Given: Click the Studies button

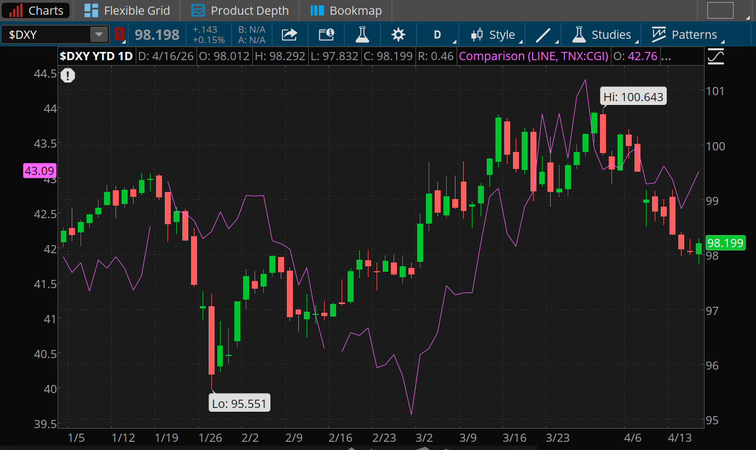Looking at the screenshot, I should [602, 35].
